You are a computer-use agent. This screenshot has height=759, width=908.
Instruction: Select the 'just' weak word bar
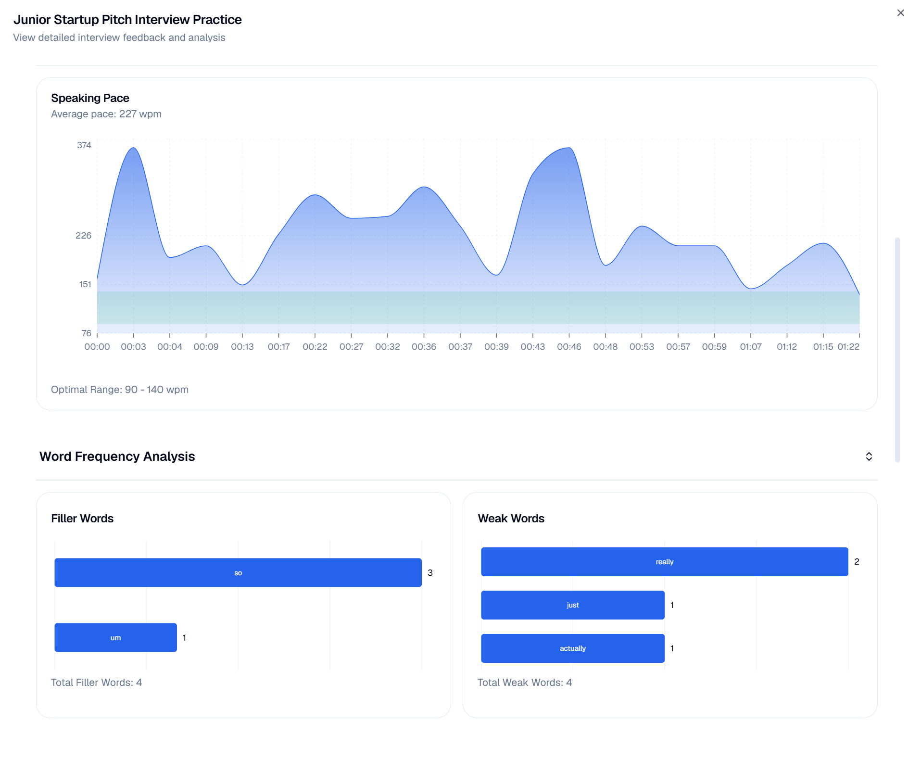[572, 605]
